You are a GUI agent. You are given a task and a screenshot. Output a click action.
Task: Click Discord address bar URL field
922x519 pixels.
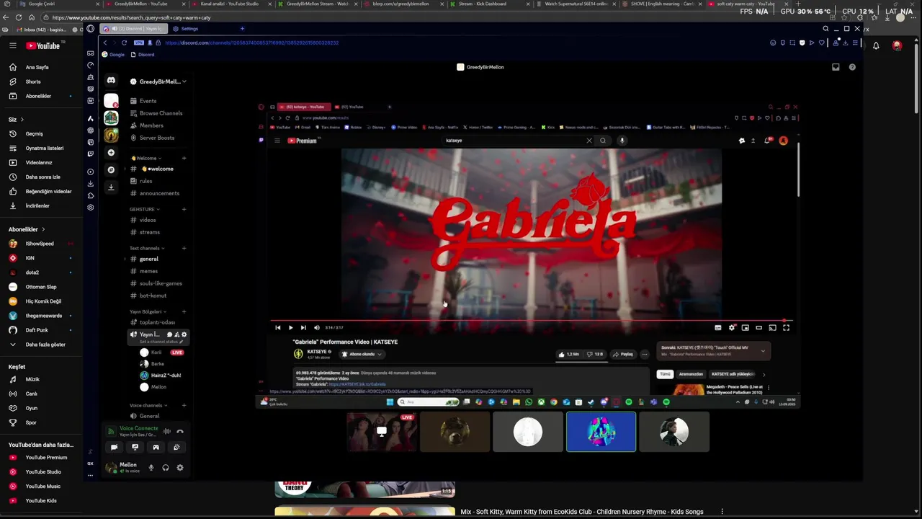(461, 43)
